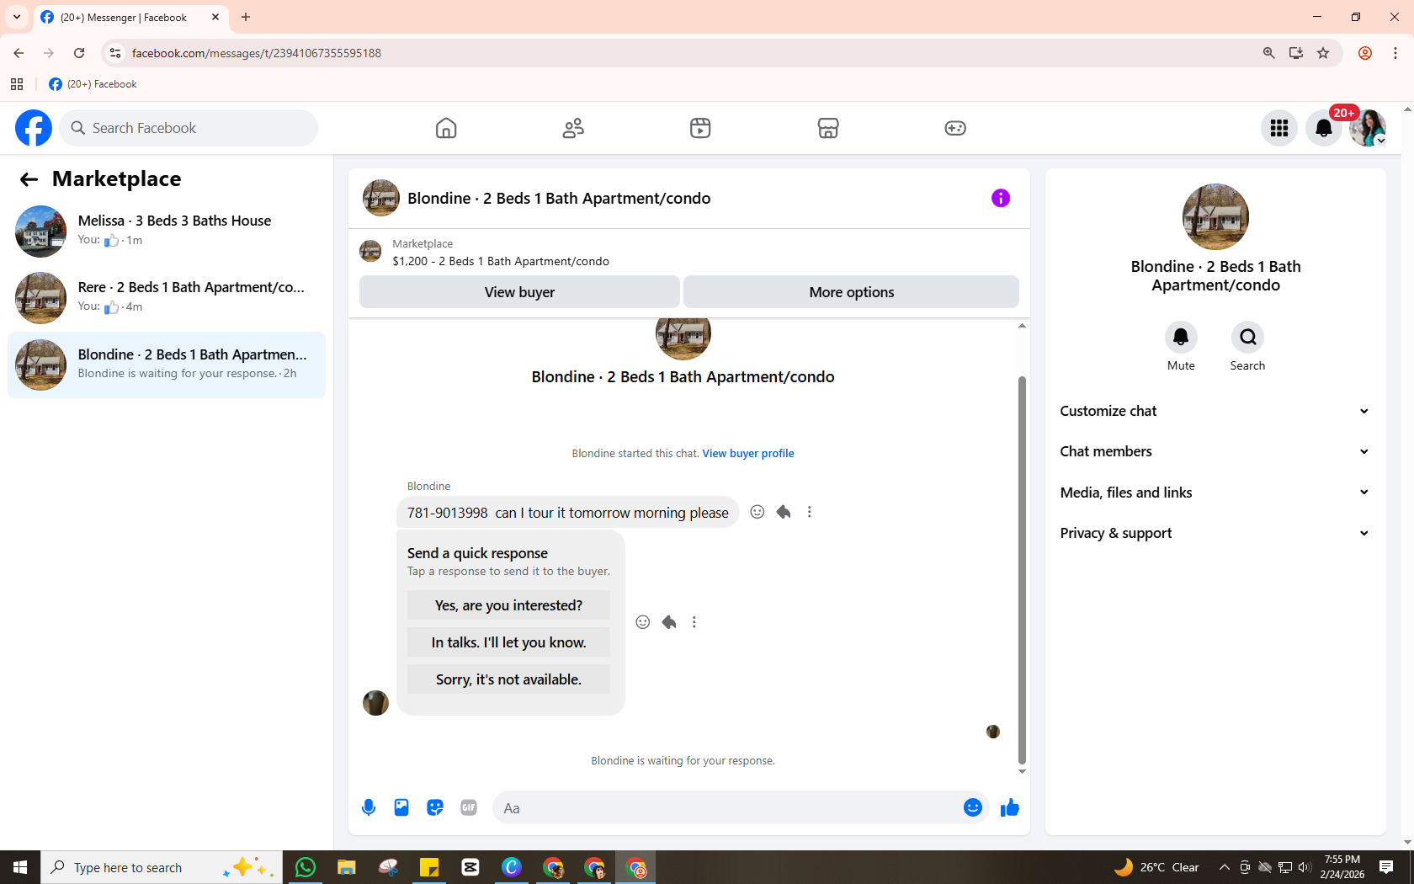Open the Facebook bookmark in bookmarks bar
The width and height of the screenshot is (1414, 884).
93,84
